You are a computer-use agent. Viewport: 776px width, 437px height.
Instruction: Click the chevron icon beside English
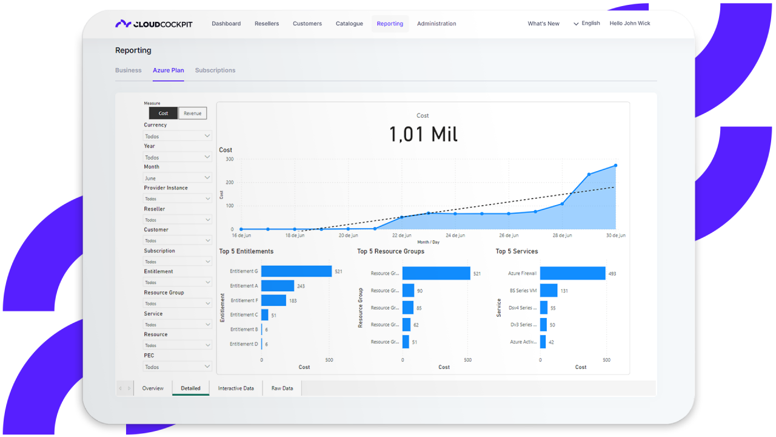tap(576, 24)
